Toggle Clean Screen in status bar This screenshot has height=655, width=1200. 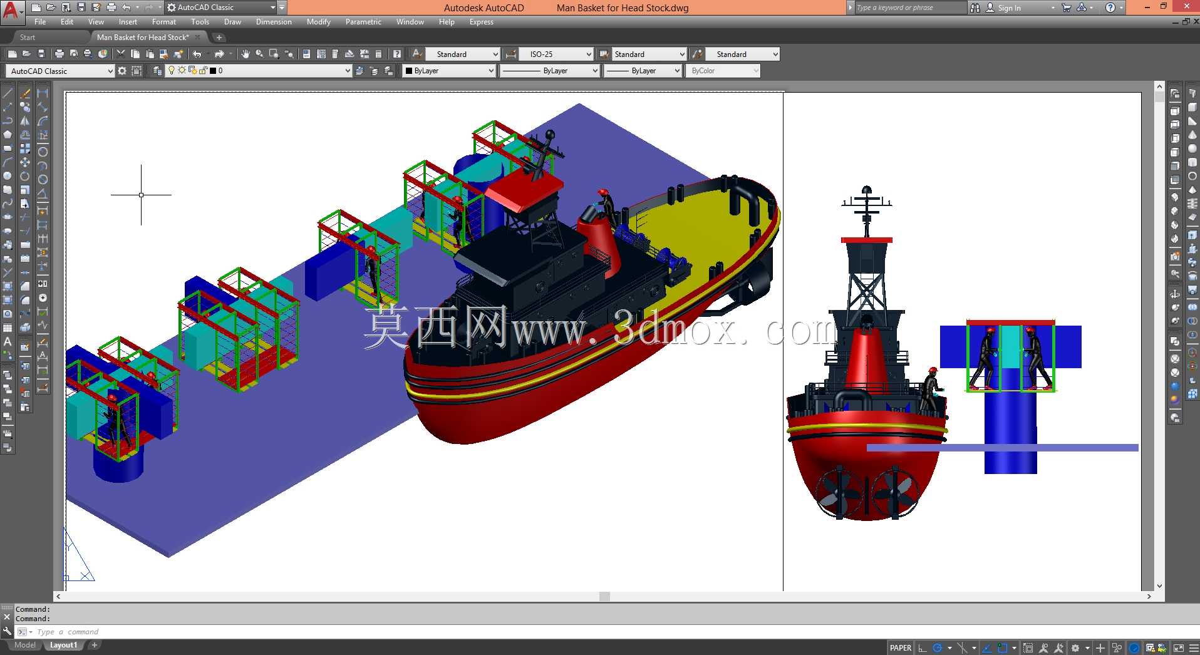click(x=1178, y=648)
